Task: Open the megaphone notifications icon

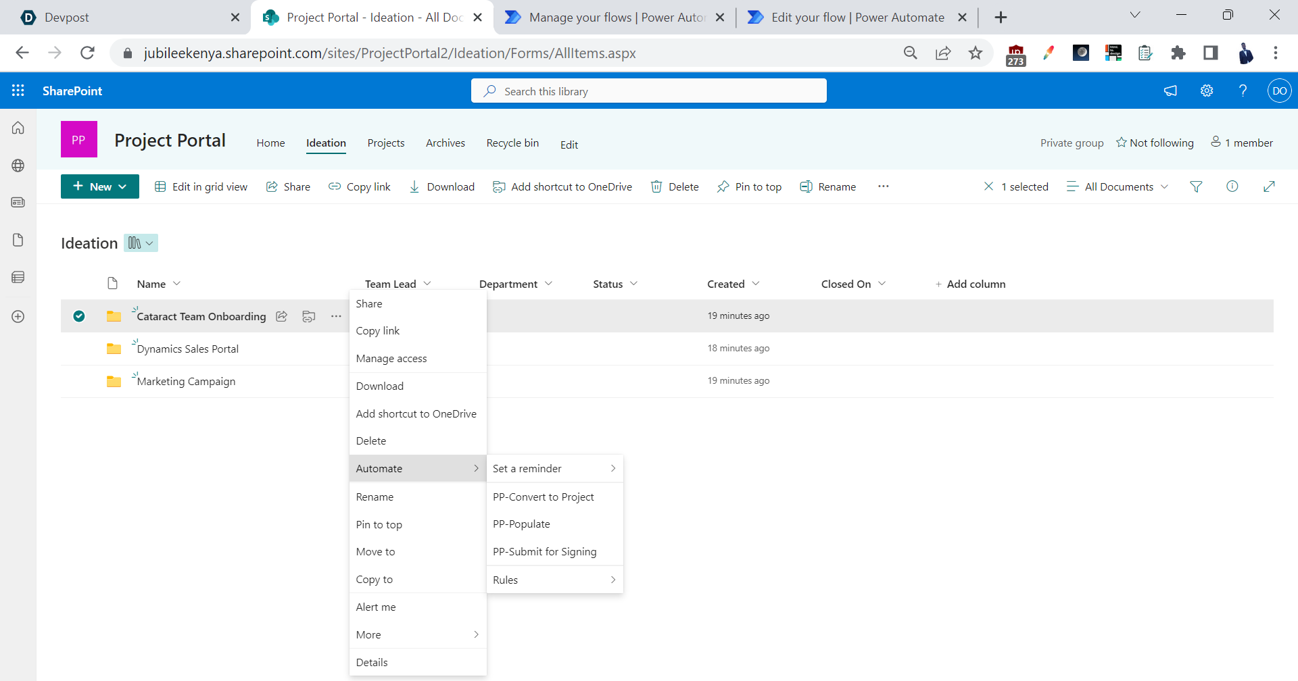Action: click(1170, 91)
